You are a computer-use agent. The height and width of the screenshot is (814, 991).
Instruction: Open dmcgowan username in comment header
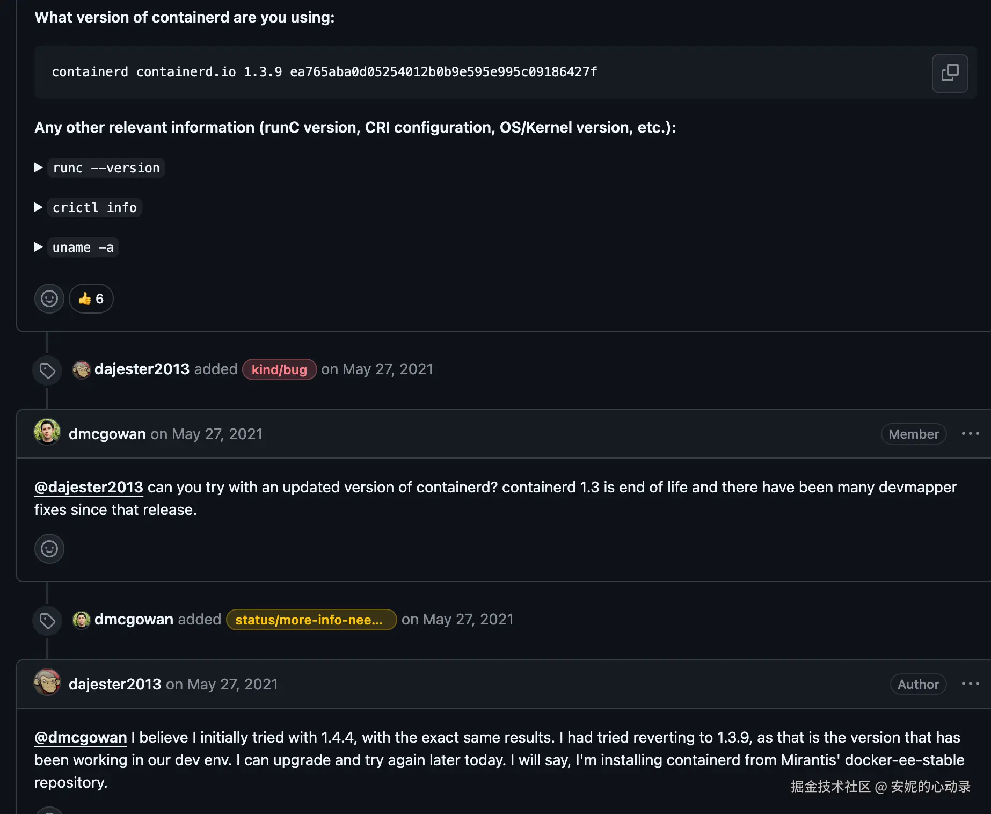click(107, 434)
